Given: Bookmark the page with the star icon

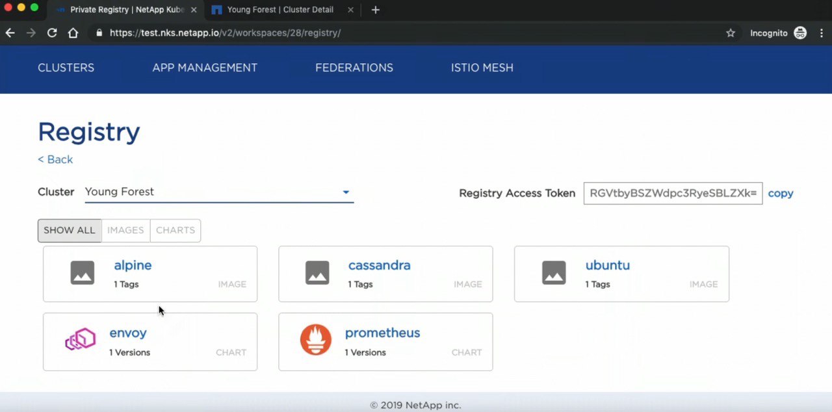Looking at the screenshot, I should 731,32.
